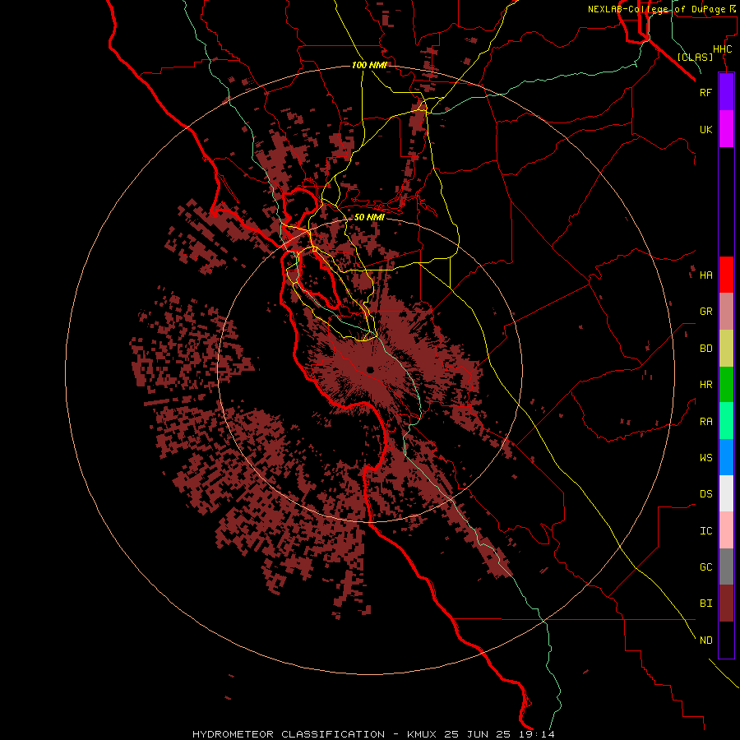
Task: Click the BD legend label
Action: tap(705, 349)
